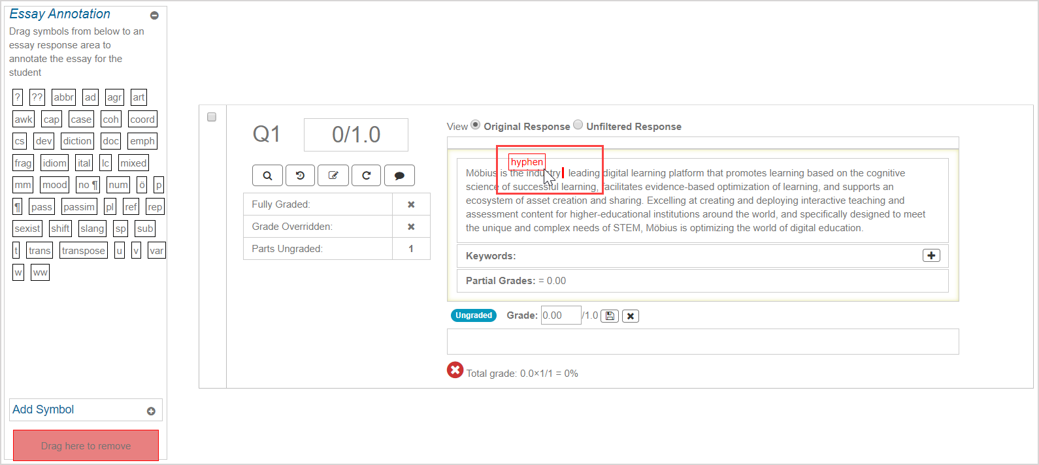This screenshot has width=1039, height=465.
Task: Click the clockwise refresh arrow icon
Action: pos(366,176)
